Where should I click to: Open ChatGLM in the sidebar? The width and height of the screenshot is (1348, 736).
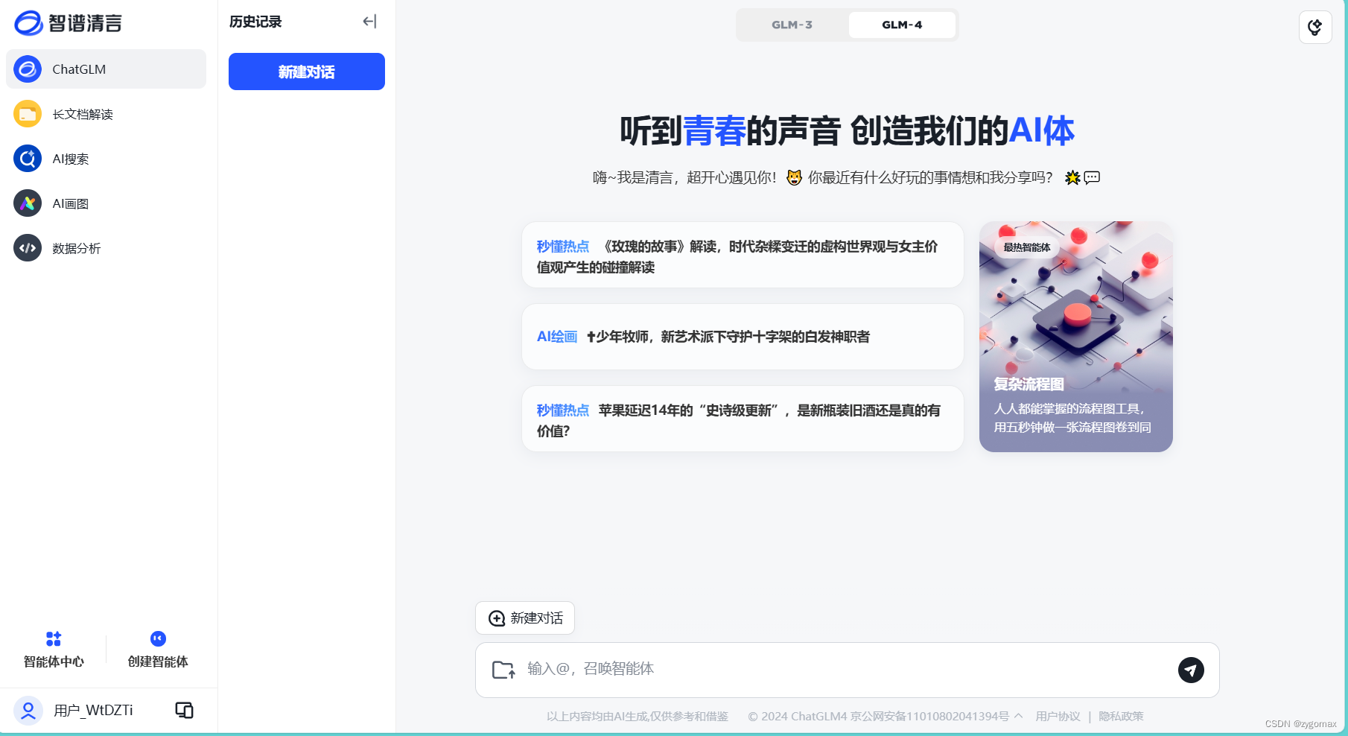pyautogui.click(x=106, y=69)
